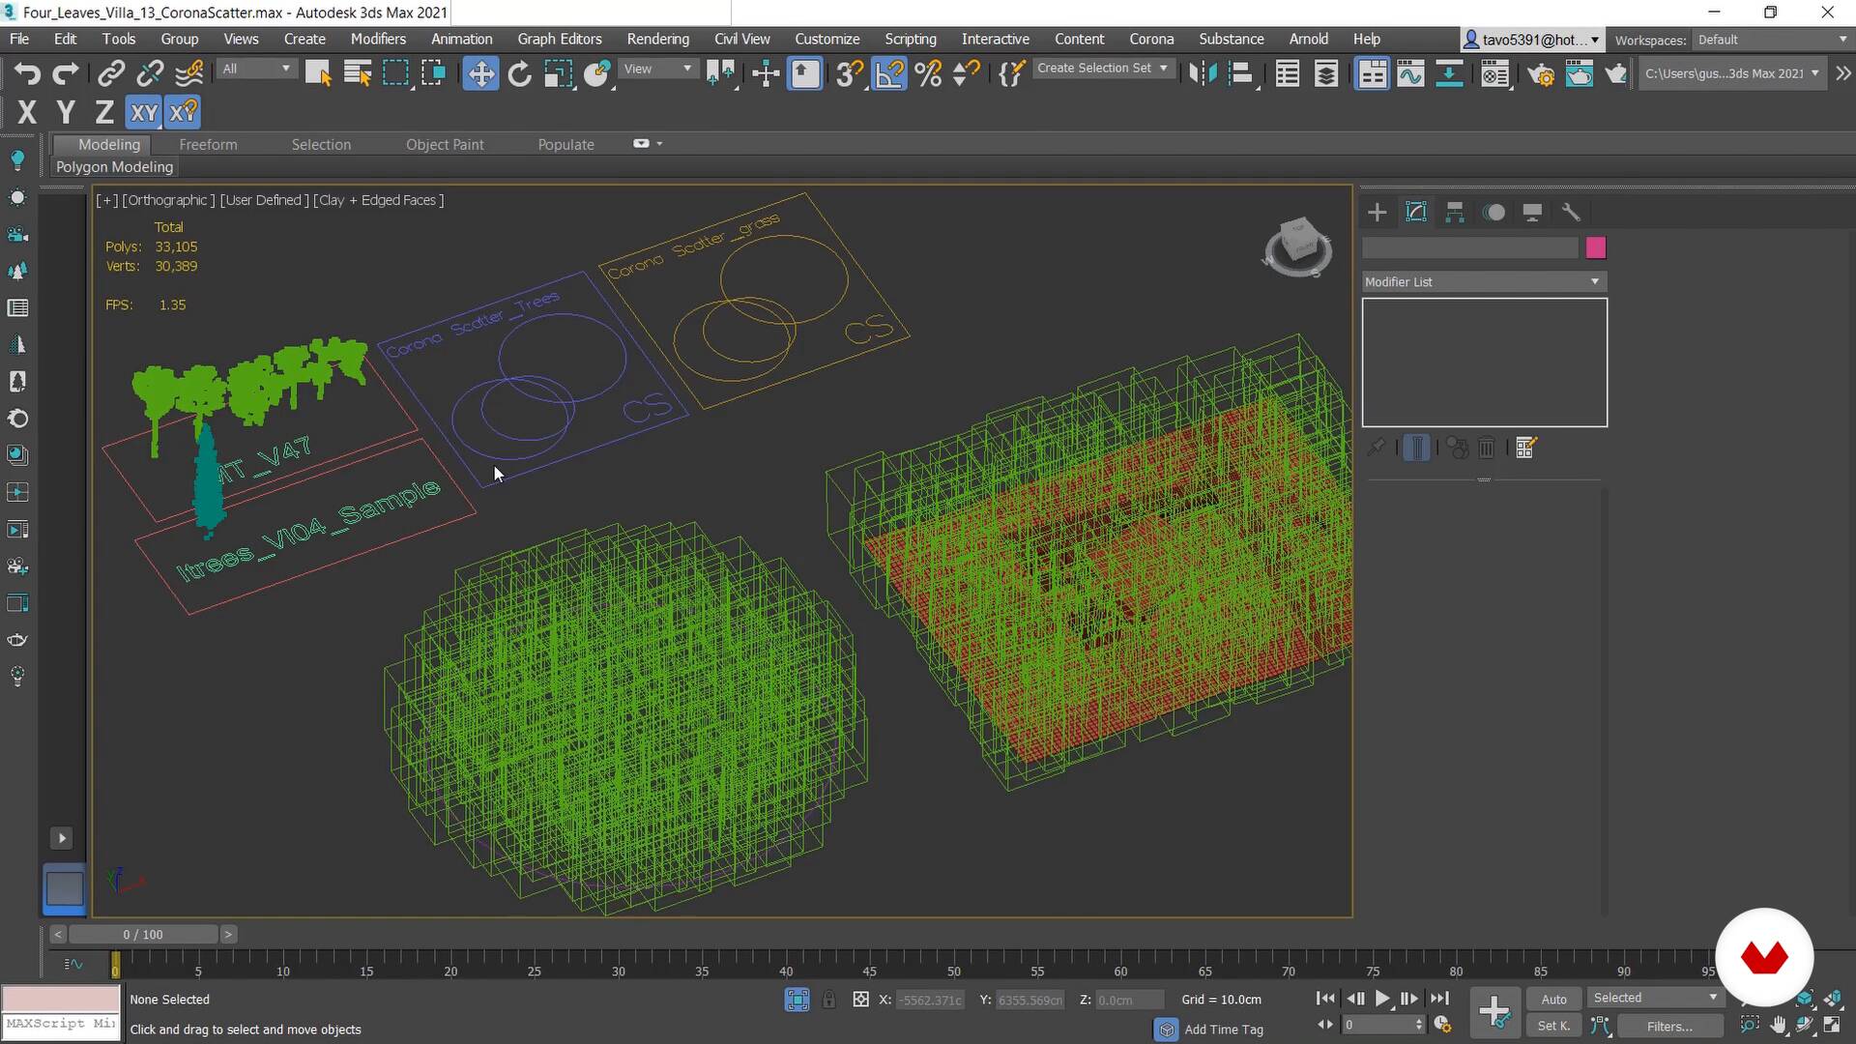The image size is (1856, 1044).
Task: Click Configure Modifier Sets icon
Action: 1526,448
